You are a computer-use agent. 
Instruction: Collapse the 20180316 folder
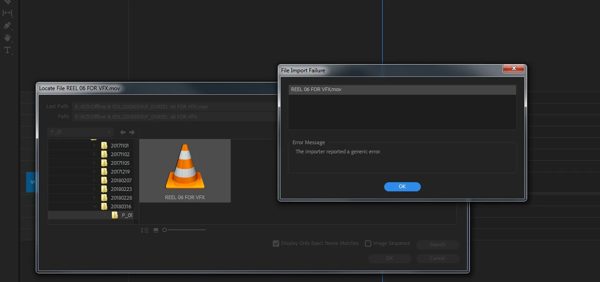95,206
